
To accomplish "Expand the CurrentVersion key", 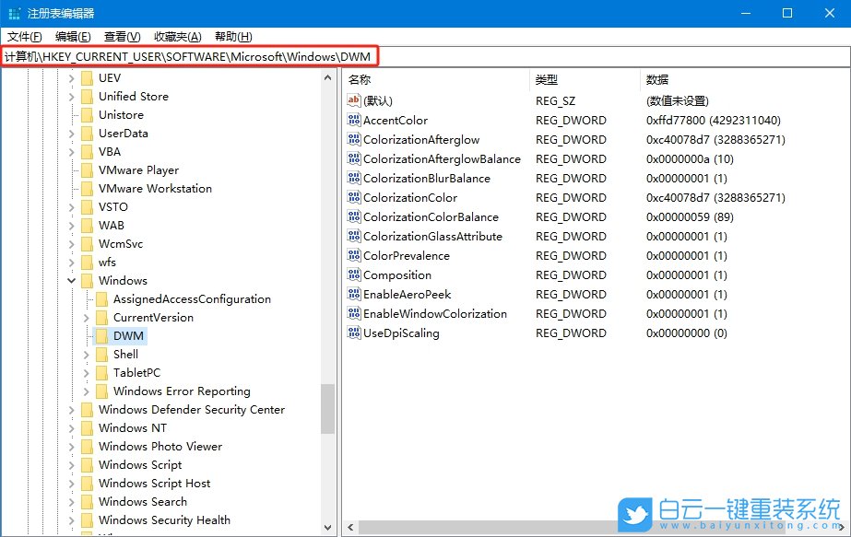I will [85, 317].
